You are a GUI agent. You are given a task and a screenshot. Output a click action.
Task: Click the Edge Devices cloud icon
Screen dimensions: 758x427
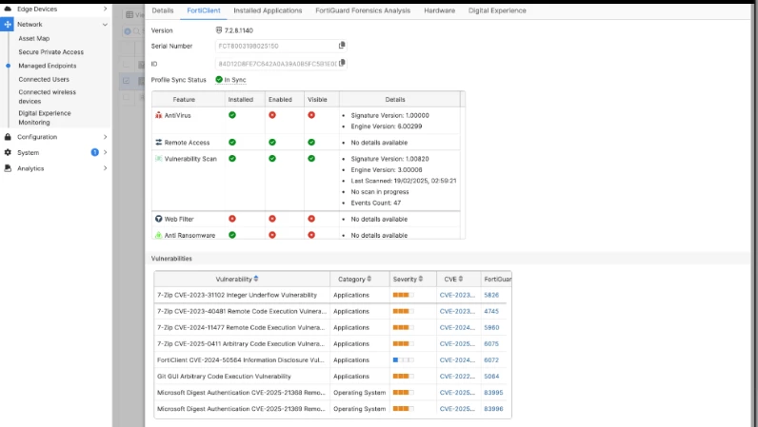point(8,9)
